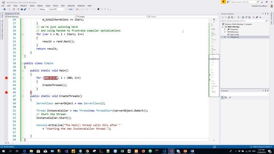Click the Navigate Backward toolbar icon
The image size is (274, 154).
point(5,9)
